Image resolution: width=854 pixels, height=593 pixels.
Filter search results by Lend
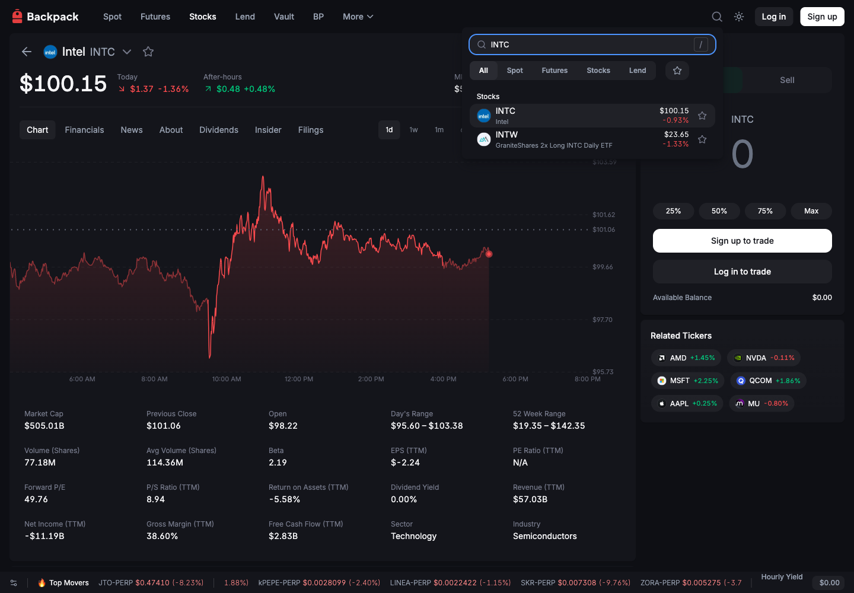click(638, 71)
